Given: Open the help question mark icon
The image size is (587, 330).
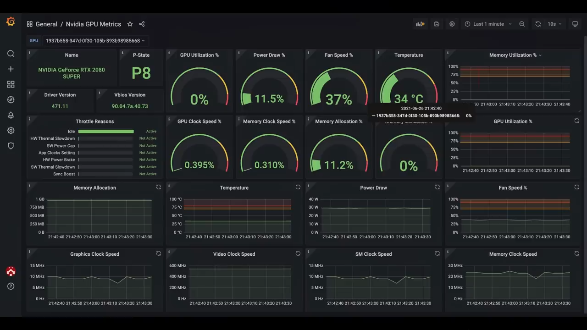Looking at the screenshot, I should [x=11, y=286].
